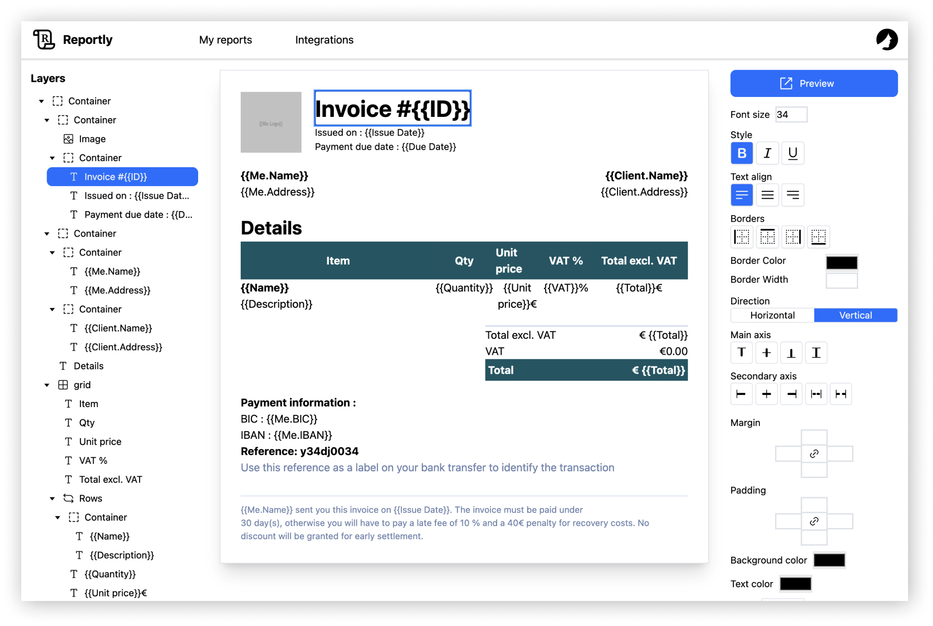Click the Details heading on canvas
Viewport: 933px width, 626px height.
coord(271,228)
